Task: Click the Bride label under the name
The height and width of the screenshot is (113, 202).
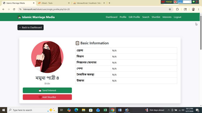Action: pyautogui.click(x=47, y=83)
